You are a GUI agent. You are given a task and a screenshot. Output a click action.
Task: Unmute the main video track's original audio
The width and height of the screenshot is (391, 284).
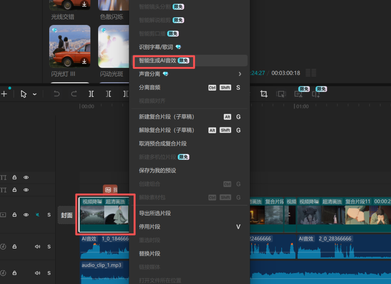pos(37,215)
